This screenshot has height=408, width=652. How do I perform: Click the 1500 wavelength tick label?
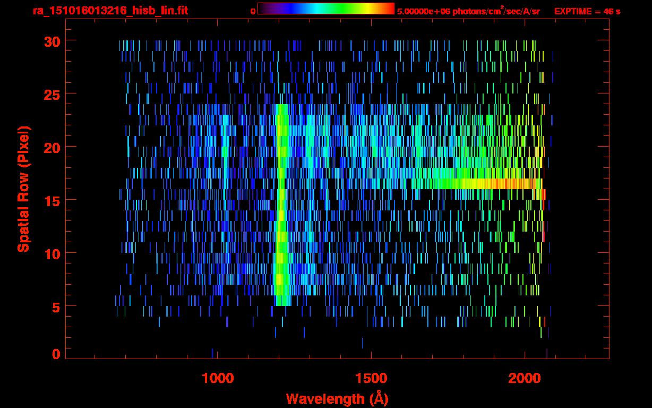(371, 378)
